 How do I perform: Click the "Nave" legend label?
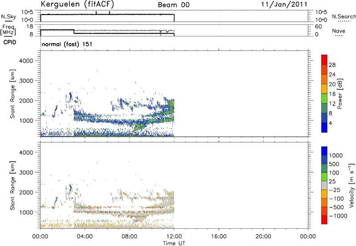coord(339,31)
